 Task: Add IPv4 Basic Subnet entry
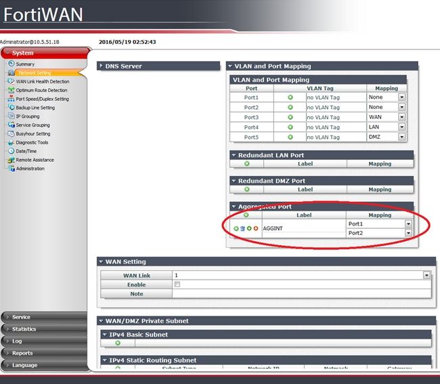(118, 343)
